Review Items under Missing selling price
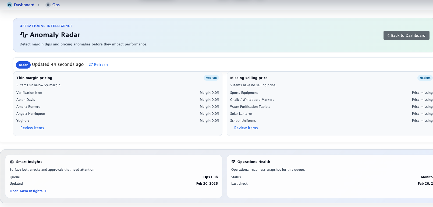This screenshot has width=433, height=207. 246,128
